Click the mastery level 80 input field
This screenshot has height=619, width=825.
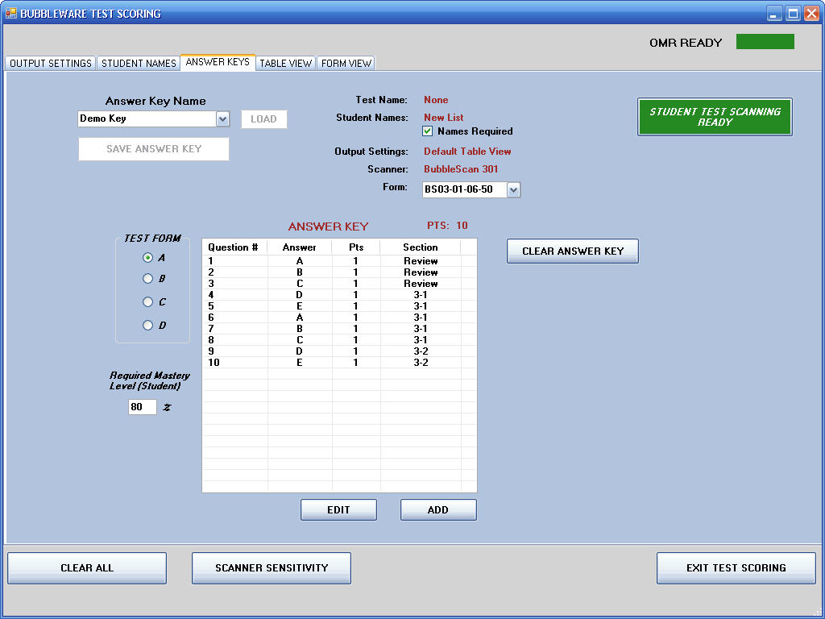[x=143, y=407]
